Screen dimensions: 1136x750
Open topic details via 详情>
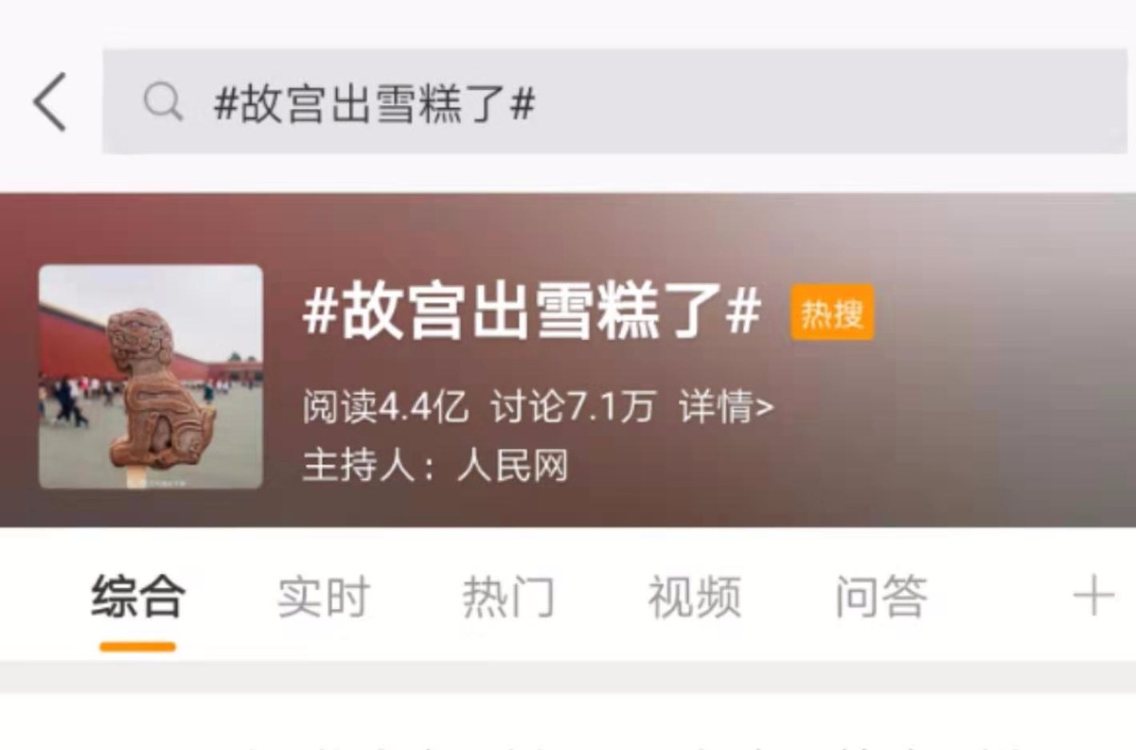pyautogui.click(x=726, y=408)
